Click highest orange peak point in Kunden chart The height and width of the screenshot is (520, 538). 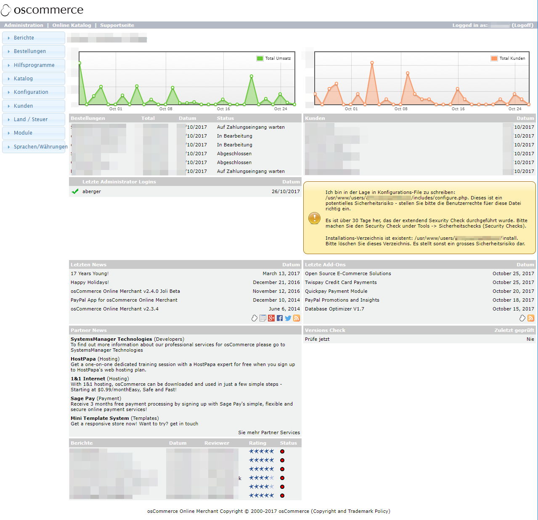tap(372, 63)
